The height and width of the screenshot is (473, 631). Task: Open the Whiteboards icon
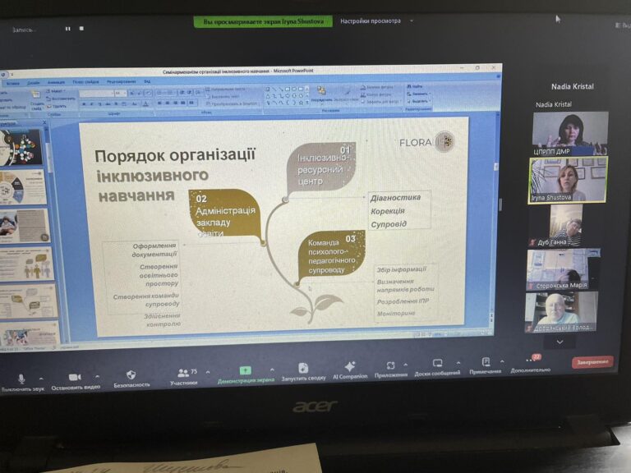pos(437,363)
